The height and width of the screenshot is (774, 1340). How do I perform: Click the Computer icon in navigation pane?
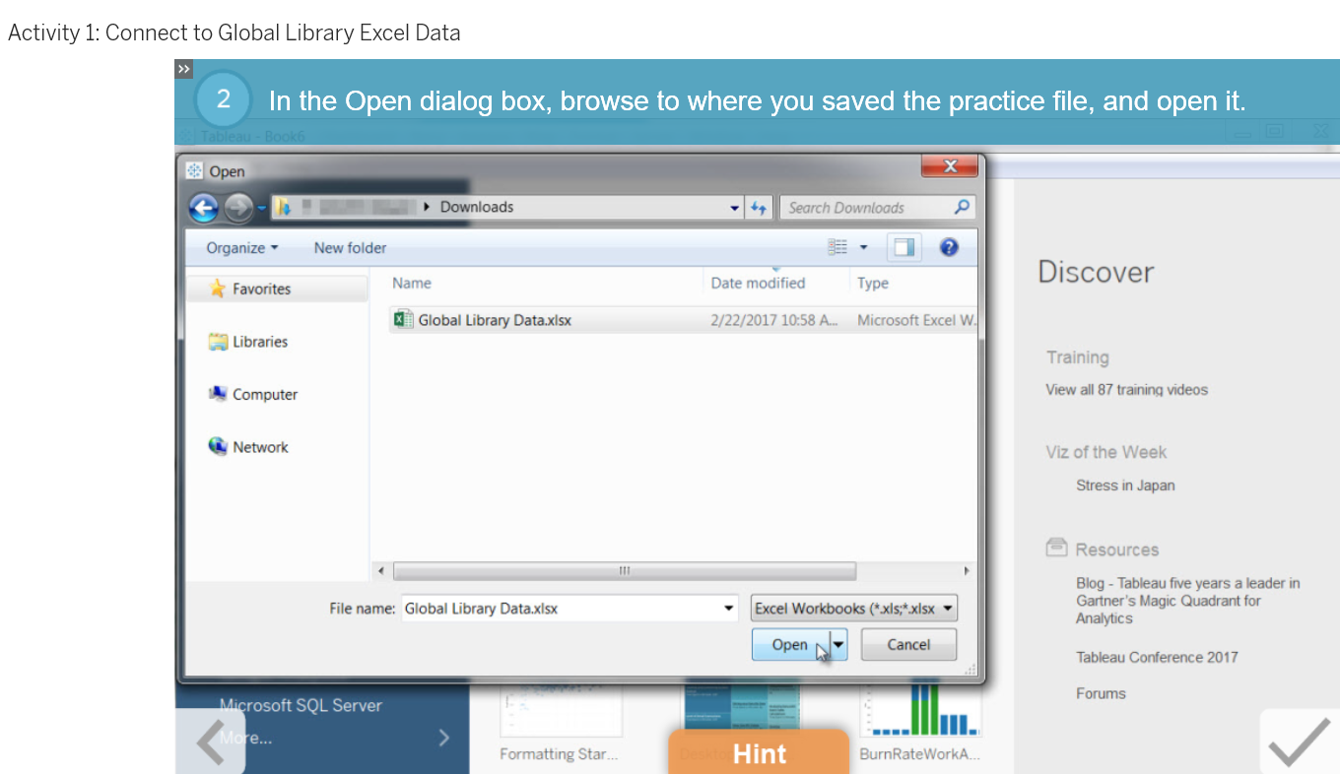click(x=218, y=394)
